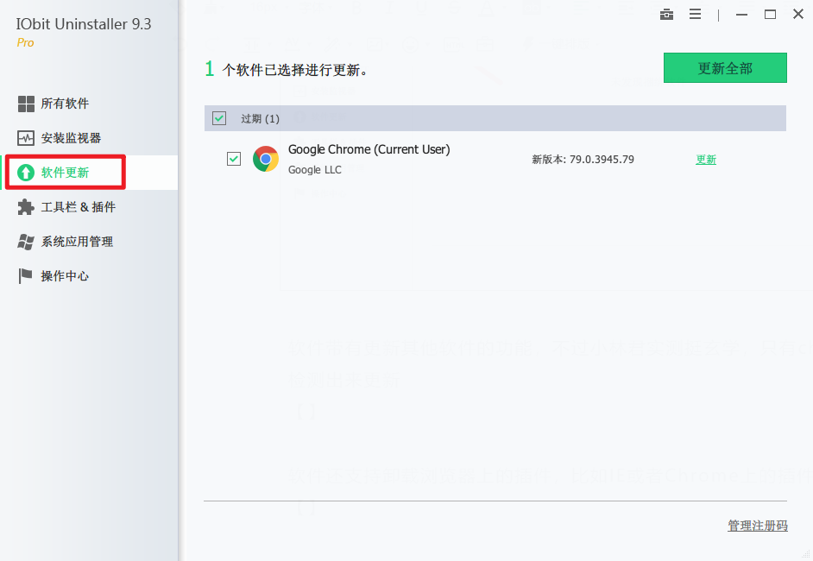Viewport: 813px width, 561px height.
Task: Close the IObit Uninstaller window
Action: [798, 15]
